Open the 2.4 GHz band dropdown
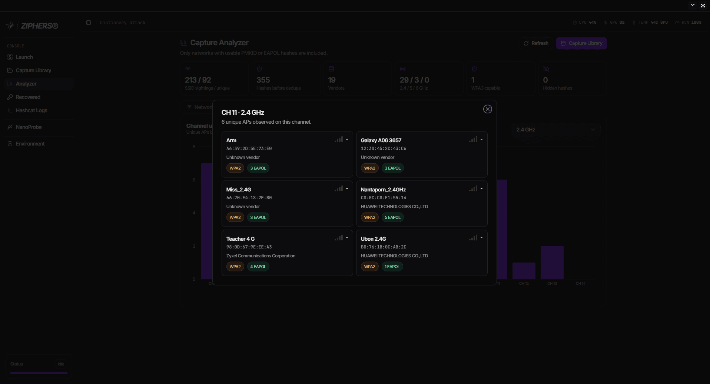This screenshot has height=384, width=710. (556, 130)
